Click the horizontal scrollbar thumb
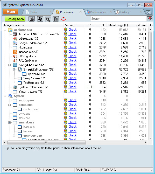Screen dimensions: 155x174 click(46, 142)
